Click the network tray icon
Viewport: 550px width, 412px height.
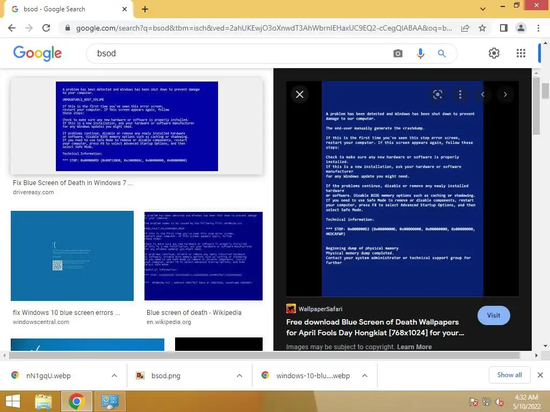coord(487,402)
